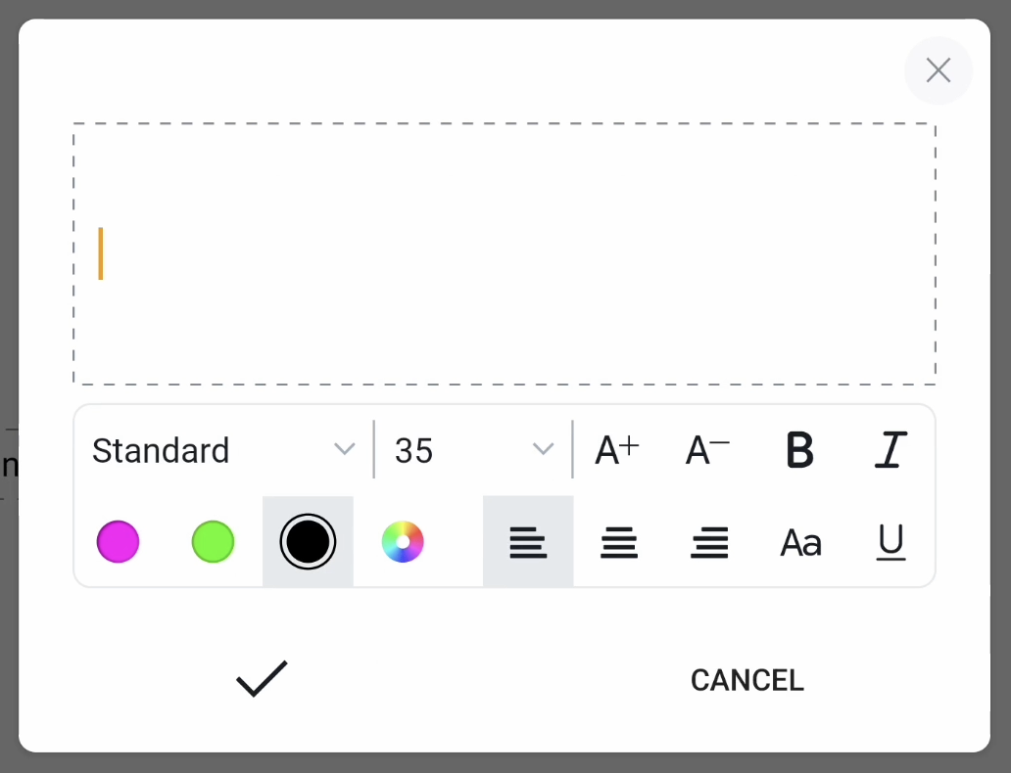The height and width of the screenshot is (773, 1011).
Task: Apply bold formatting
Action: pos(799,450)
